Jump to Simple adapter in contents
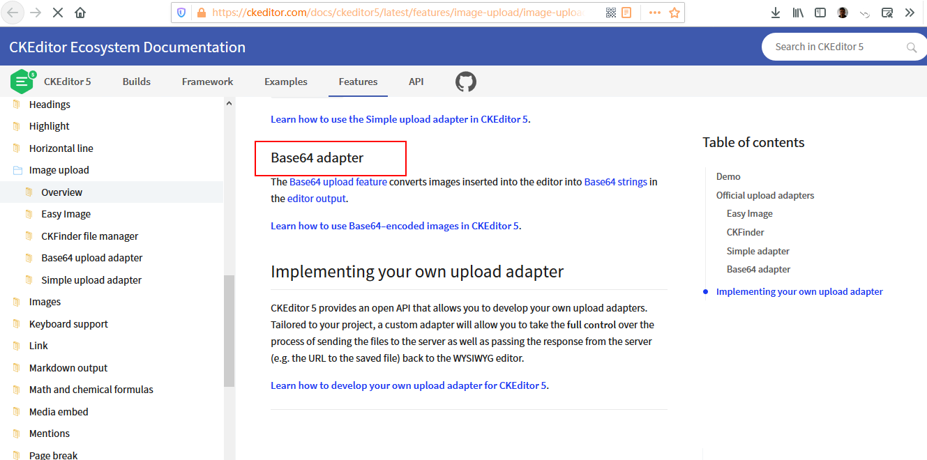Screen dimensions: 927x460 click(758, 251)
